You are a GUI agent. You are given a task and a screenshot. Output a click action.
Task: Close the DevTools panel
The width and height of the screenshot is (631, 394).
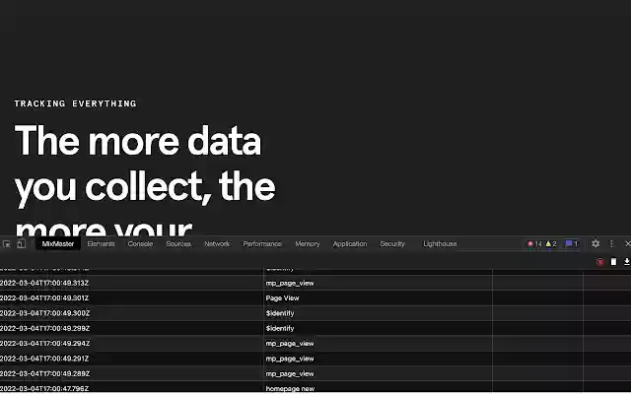627,243
